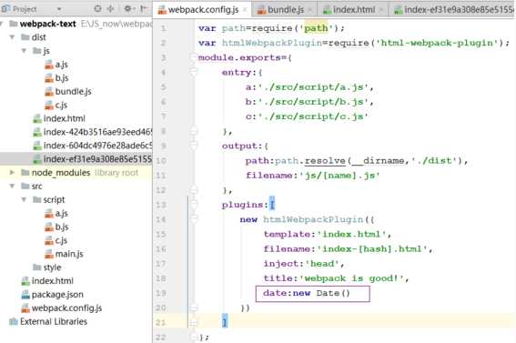Open bundle.js in the project tree

pyautogui.click(x=73, y=91)
